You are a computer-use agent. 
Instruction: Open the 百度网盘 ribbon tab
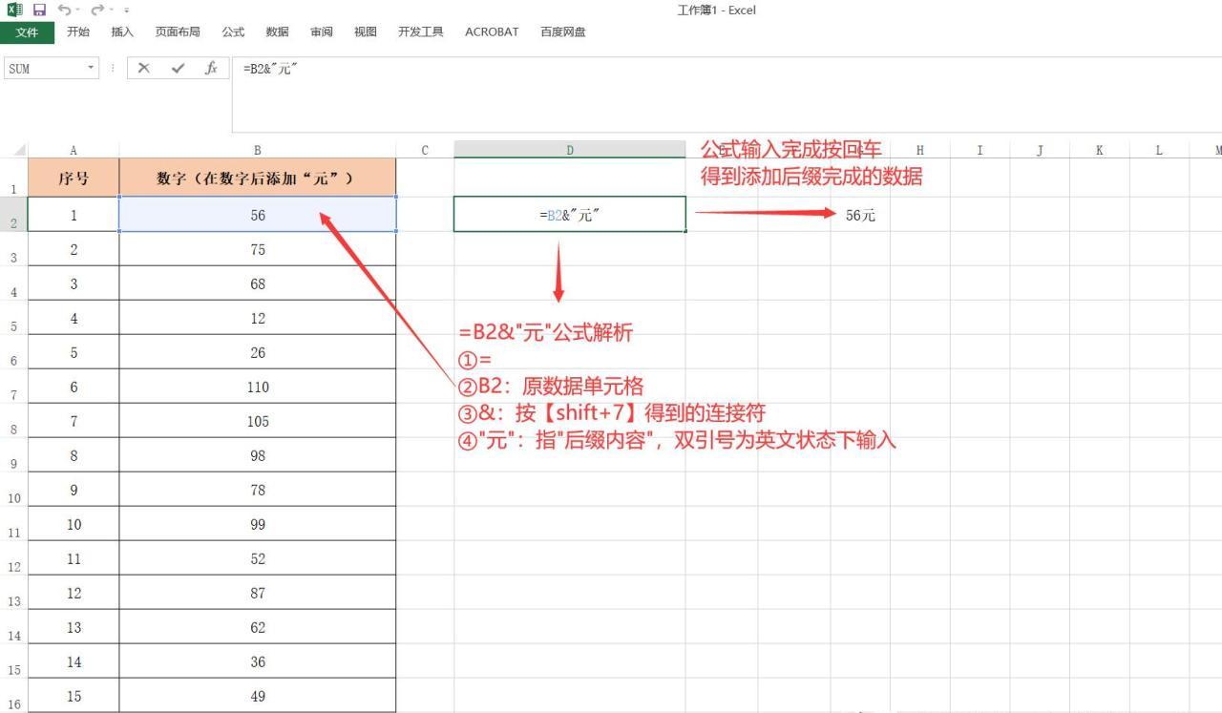coord(563,31)
